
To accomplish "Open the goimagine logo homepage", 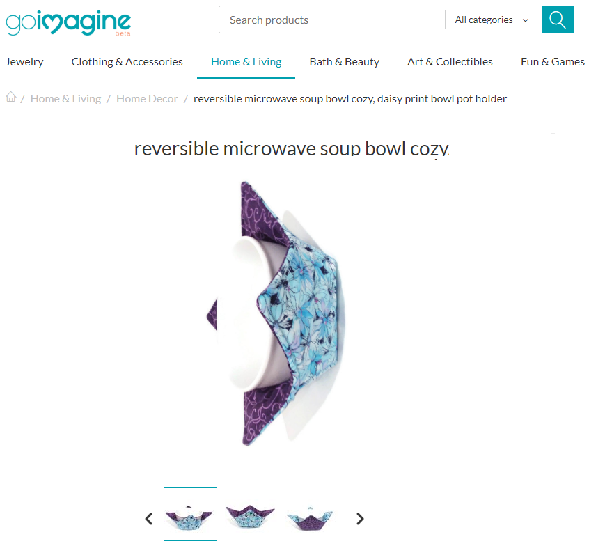I will pyautogui.click(x=68, y=23).
